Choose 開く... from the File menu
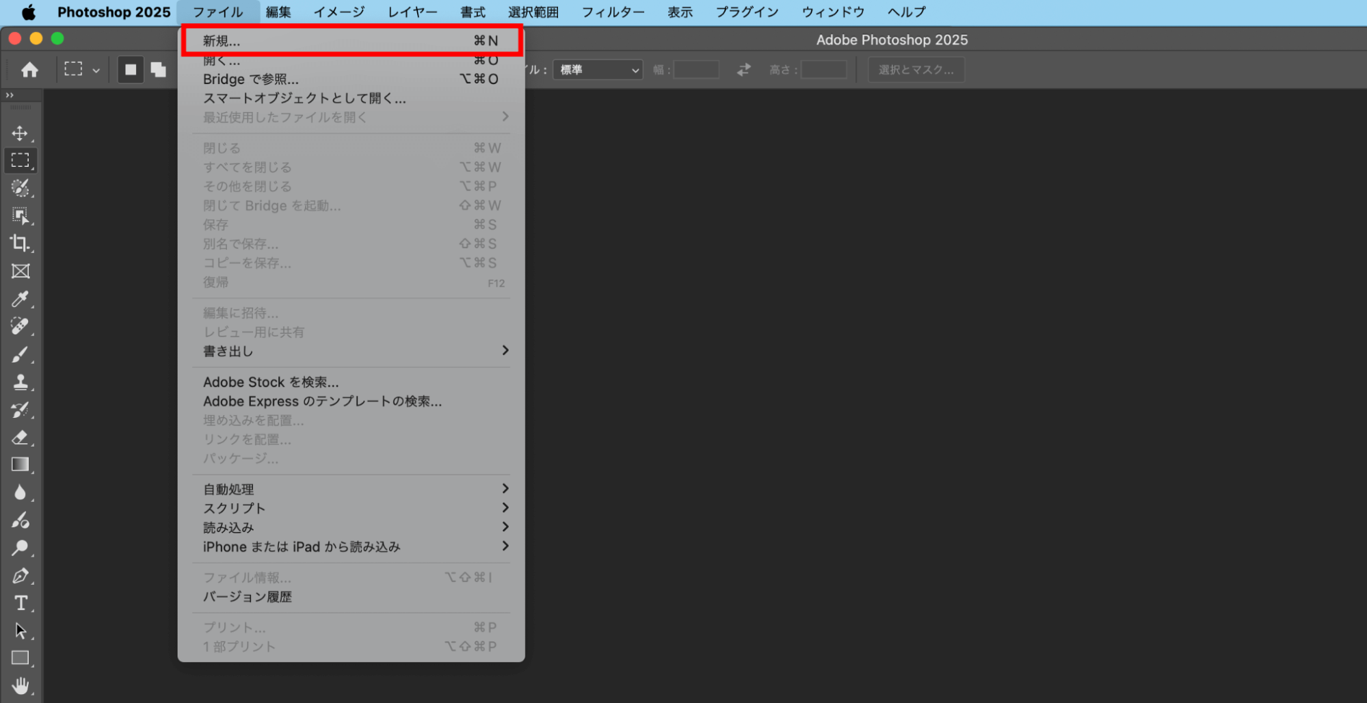This screenshot has width=1367, height=703. pos(351,60)
